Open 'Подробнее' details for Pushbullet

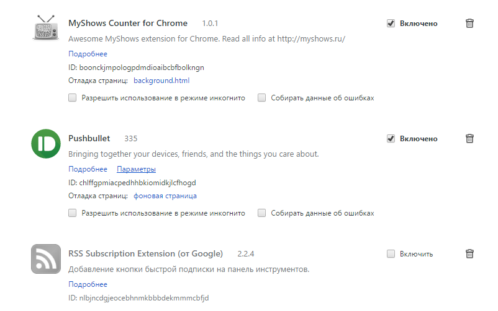tap(88, 169)
